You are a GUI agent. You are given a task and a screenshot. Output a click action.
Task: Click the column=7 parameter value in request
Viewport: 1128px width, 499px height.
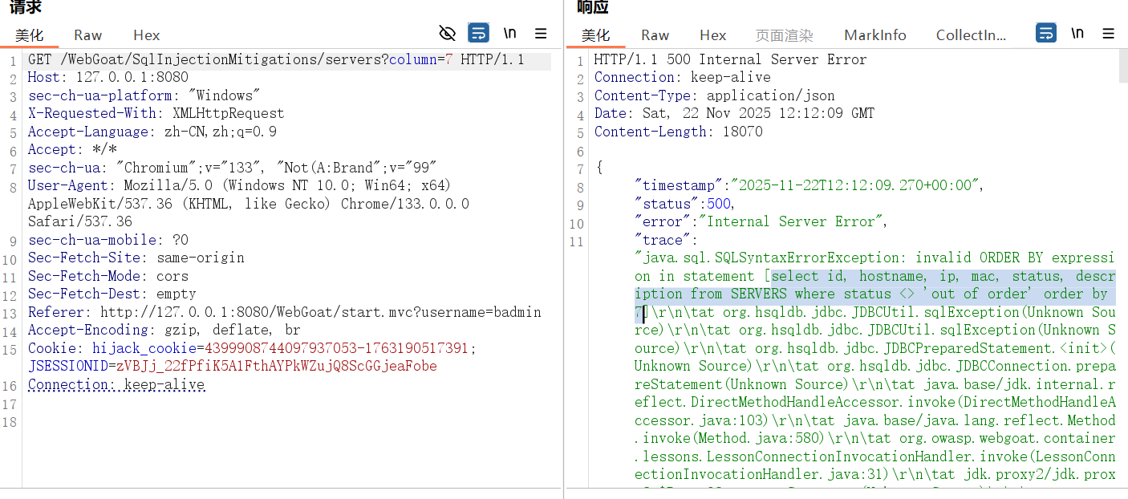[449, 59]
